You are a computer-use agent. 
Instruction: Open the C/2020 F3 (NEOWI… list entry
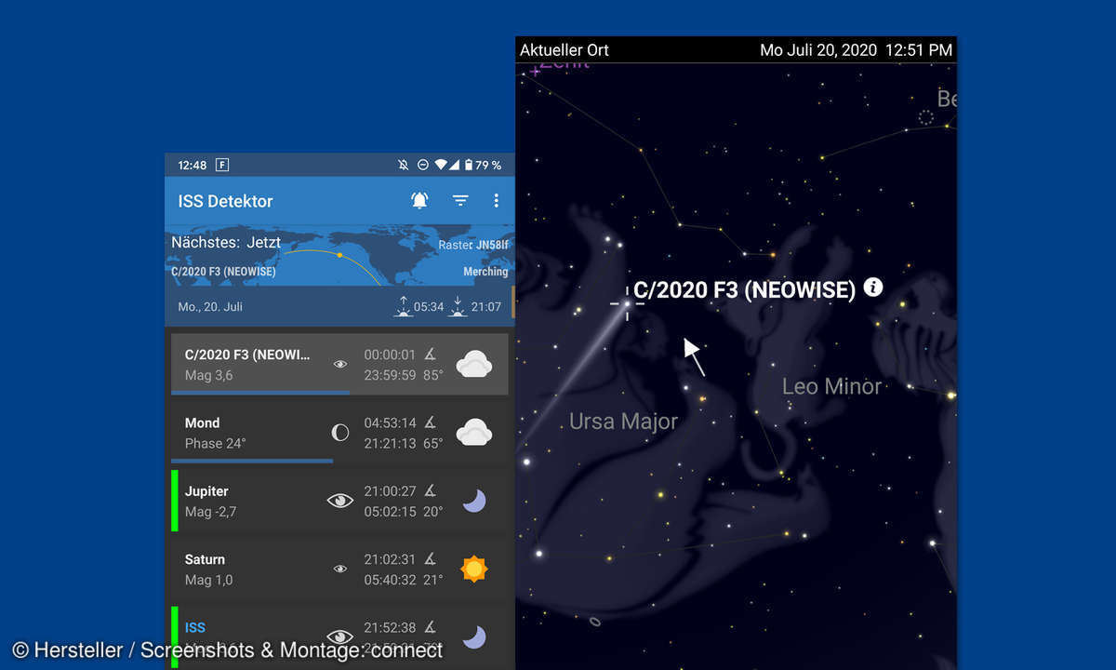point(340,364)
